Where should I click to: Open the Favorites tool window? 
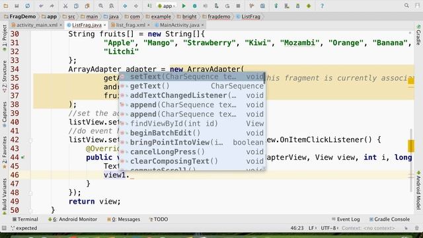(5, 153)
